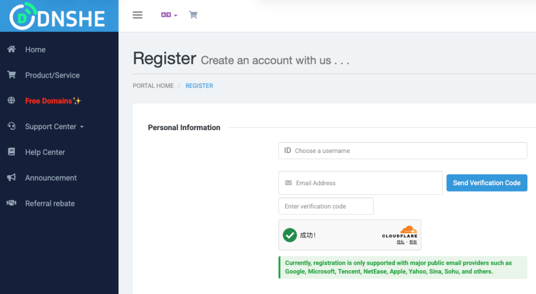The height and width of the screenshot is (294, 536).
Task: Click the headset icon beside Support Center
Action: point(11,126)
